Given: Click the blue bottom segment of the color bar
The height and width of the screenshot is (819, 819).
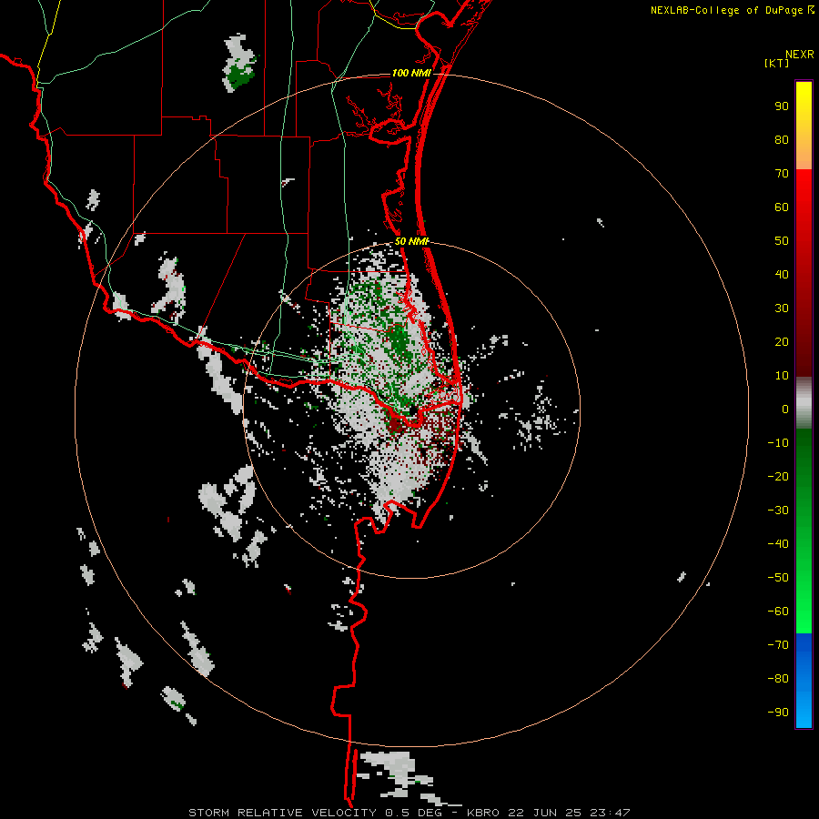Looking at the screenshot, I should pos(804,681).
